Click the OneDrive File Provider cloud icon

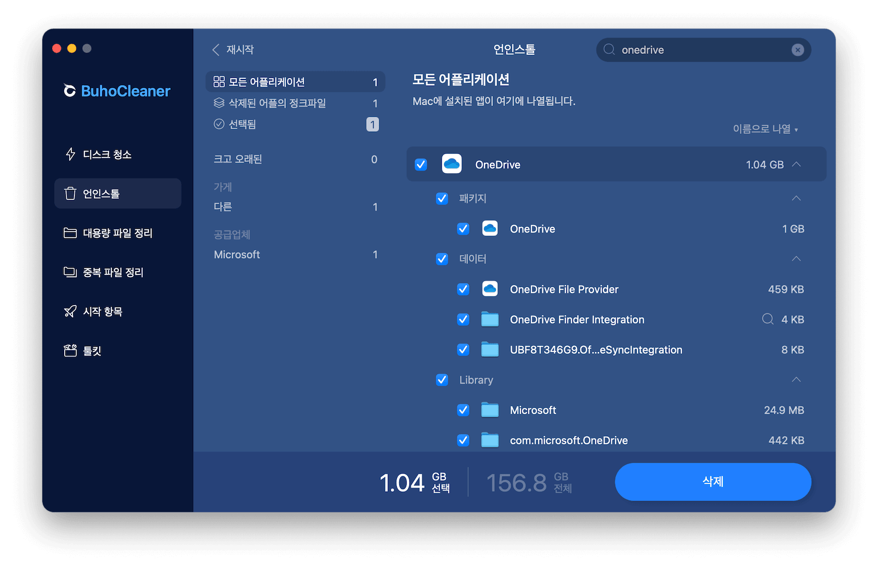[490, 289]
